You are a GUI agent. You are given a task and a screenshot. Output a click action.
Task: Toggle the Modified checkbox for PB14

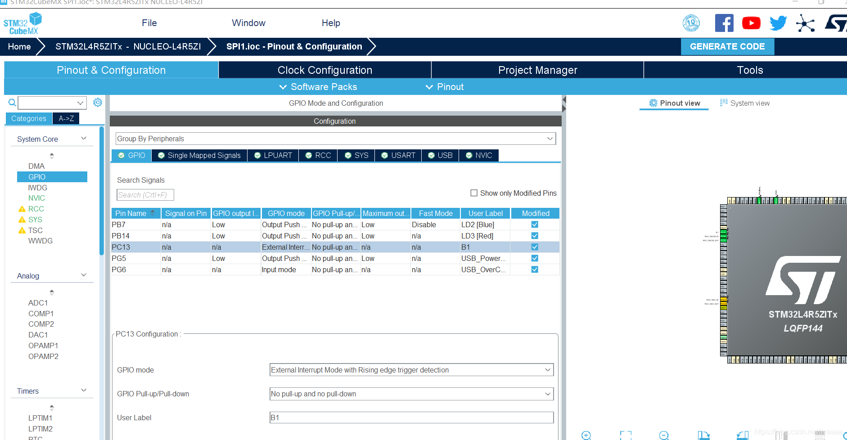535,236
